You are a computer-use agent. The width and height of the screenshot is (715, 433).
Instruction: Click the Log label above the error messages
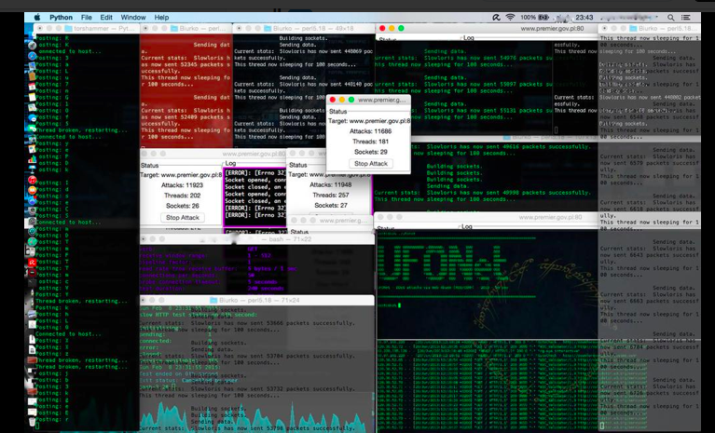pyautogui.click(x=230, y=163)
